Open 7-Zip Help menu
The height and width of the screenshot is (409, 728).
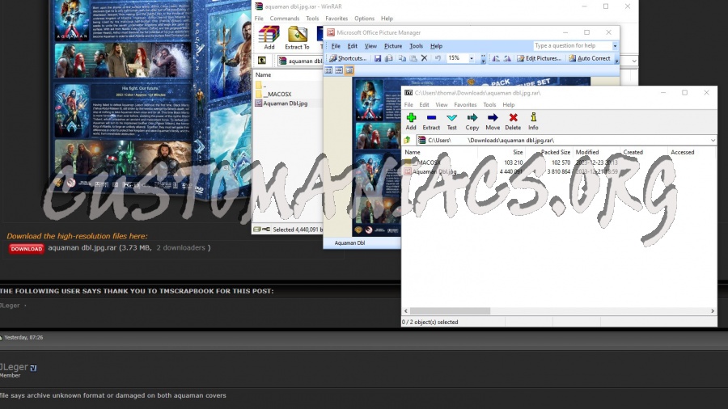pos(509,105)
